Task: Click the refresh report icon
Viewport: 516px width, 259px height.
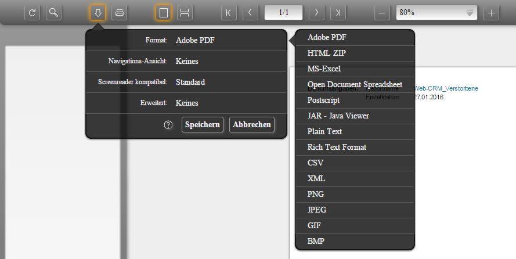Action: (x=33, y=13)
